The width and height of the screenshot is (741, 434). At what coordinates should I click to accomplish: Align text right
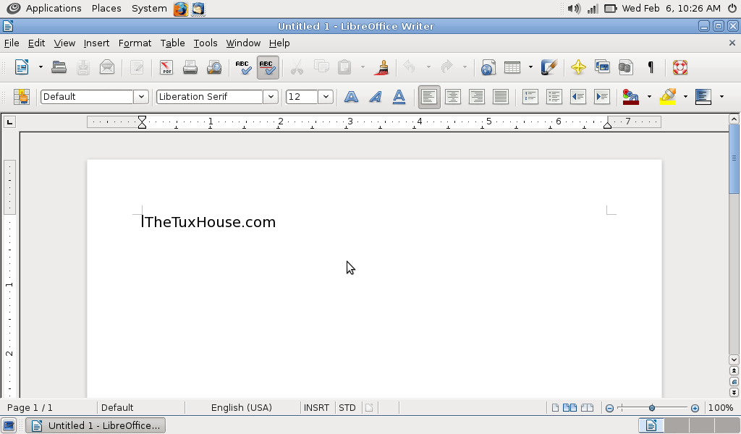pos(477,97)
